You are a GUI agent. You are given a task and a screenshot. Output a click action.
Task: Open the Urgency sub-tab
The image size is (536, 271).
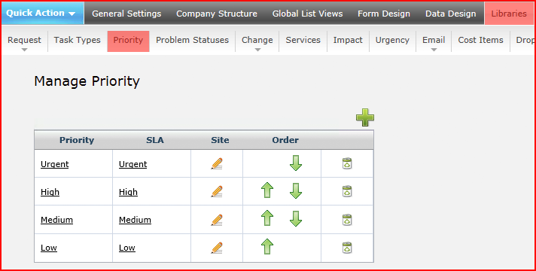click(x=392, y=40)
